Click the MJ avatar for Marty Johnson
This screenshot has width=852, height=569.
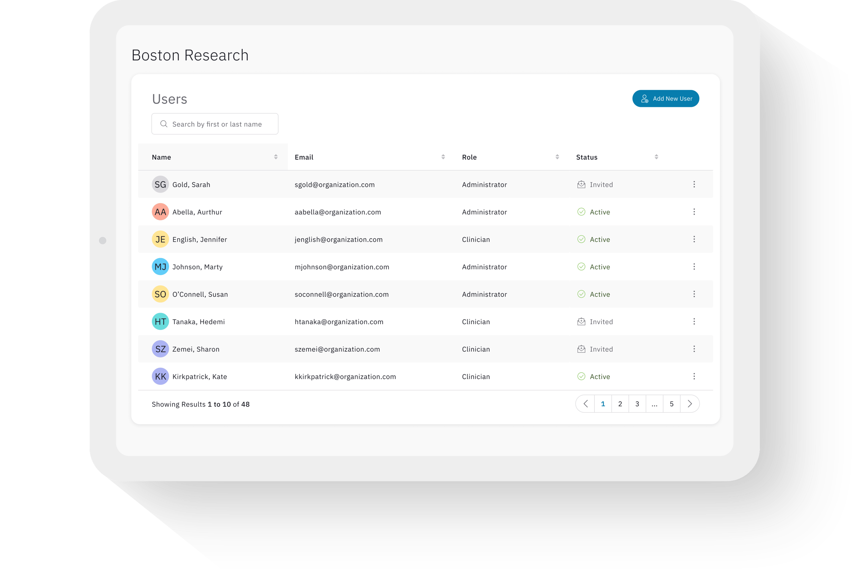[x=160, y=267]
